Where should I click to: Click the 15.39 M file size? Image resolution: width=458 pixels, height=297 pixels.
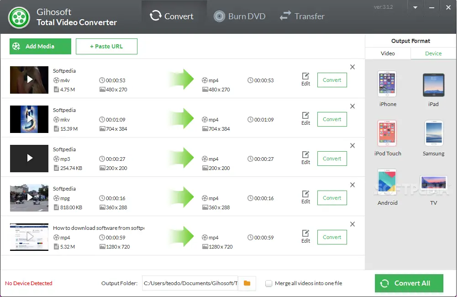69,128
